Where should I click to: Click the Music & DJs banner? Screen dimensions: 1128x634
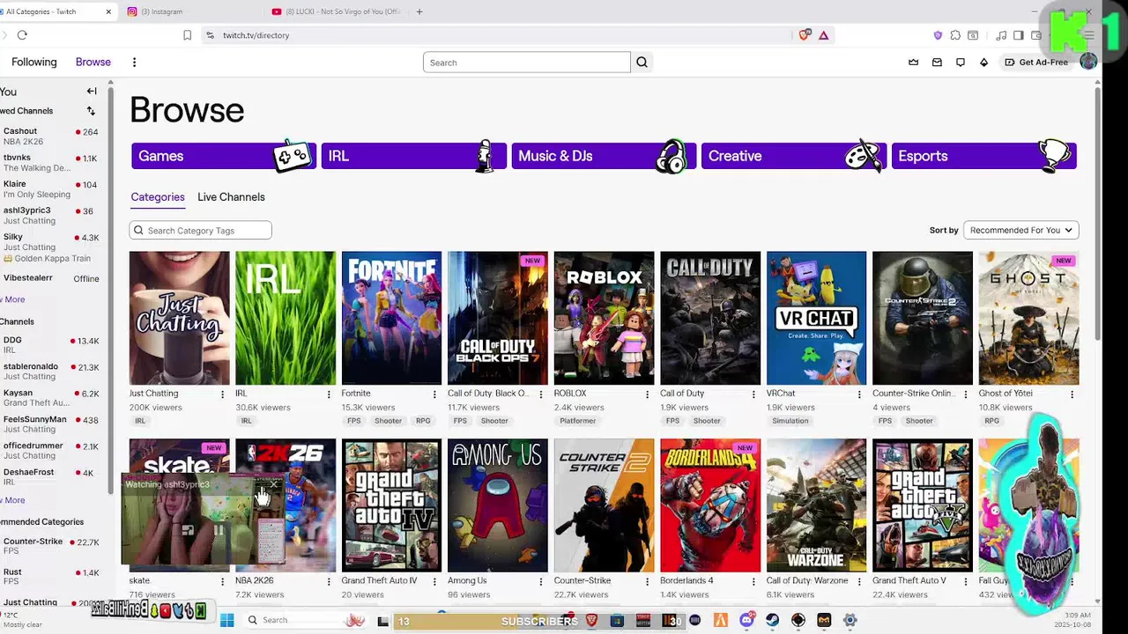[x=604, y=156]
